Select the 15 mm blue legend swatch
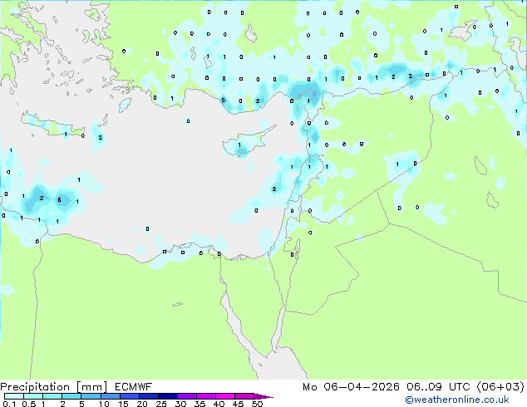Image resolution: width=527 pixels, height=407 pixels. (x=129, y=396)
